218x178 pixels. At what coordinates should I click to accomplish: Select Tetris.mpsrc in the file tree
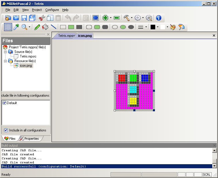28,56
